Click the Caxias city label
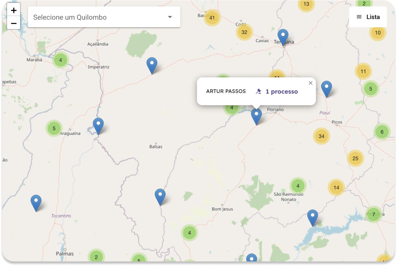This screenshot has width=397, height=266. pyautogui.click(x=262, y=41)
